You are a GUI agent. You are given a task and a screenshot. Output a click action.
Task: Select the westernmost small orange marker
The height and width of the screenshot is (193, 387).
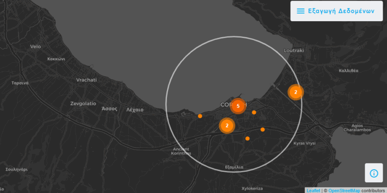(200, 116)
